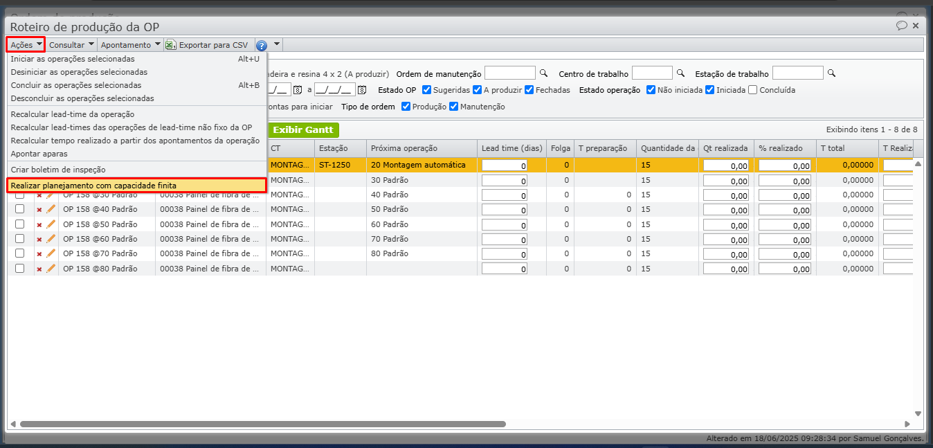Open the Apontamento dropdown menu
The width and height of the screenshot is (933, 448).
pos(130,45)
